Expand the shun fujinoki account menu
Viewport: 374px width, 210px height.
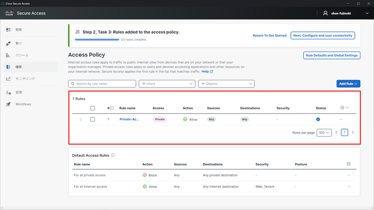367,14
